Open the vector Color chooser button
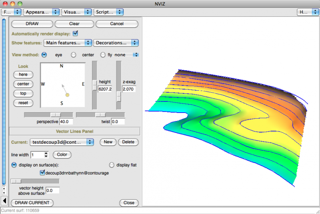 point(62,155)
